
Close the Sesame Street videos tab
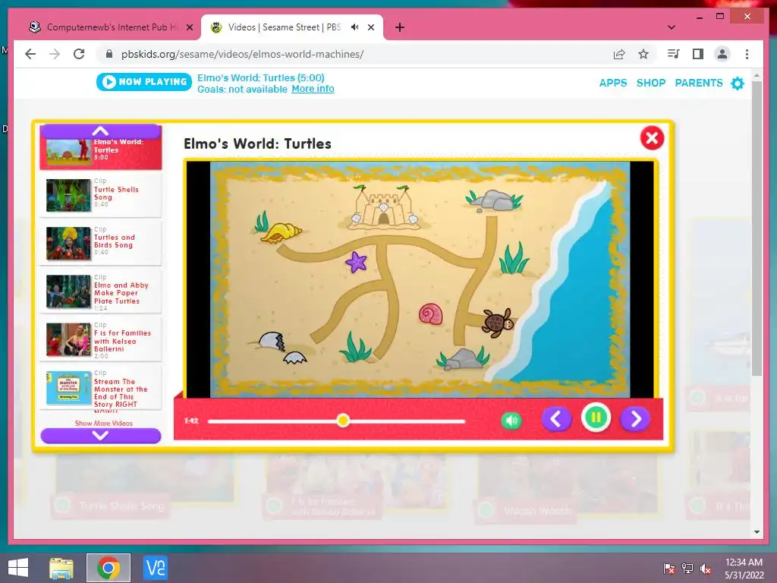coord(370,27)
